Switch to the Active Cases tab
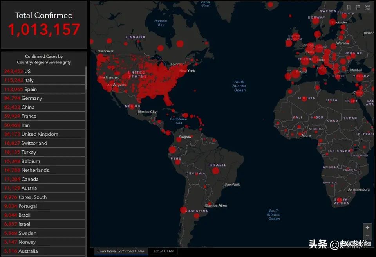The image size is (376, 257). pyautogui.click(x=163, y=251)
